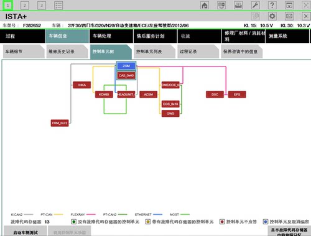Screen dimensions: 311x236
Task: Select the EPS control unit node
Action: (237, 94)
